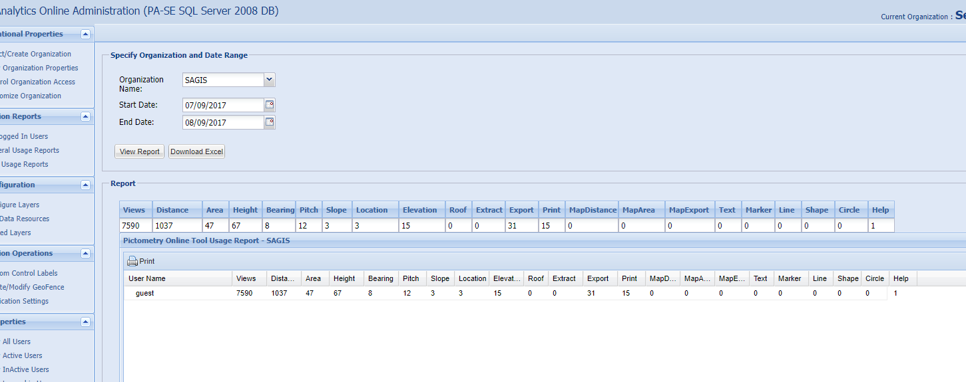Viewport: 966px width, 382px height.
Task: Sort grid by Circle column header
Action: 875,278
